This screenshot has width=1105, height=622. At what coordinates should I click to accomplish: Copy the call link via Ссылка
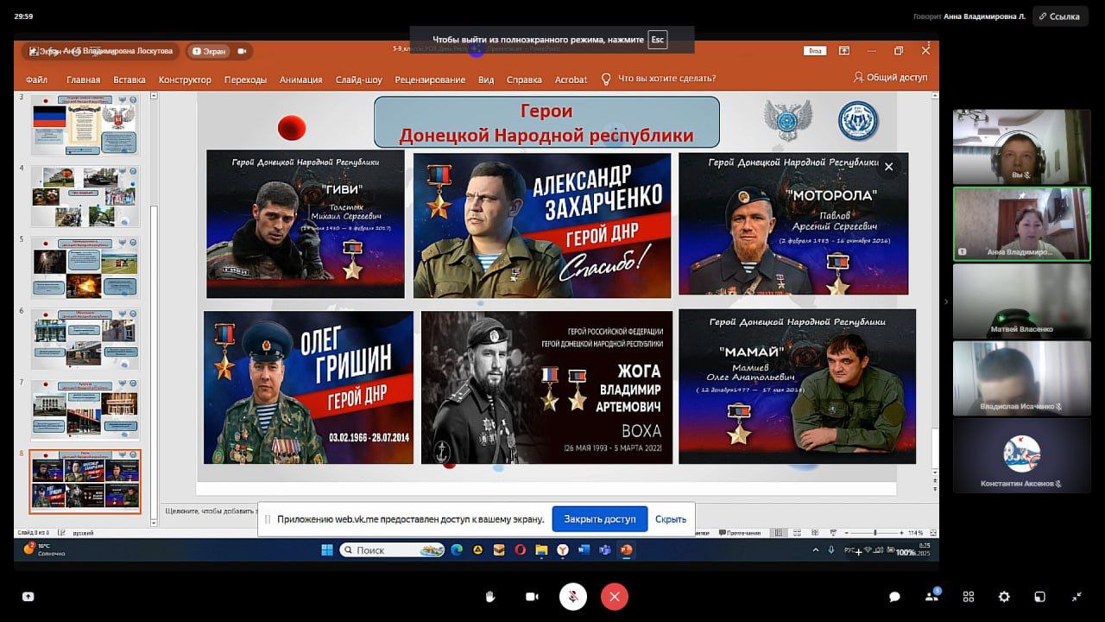[1060, 16]
